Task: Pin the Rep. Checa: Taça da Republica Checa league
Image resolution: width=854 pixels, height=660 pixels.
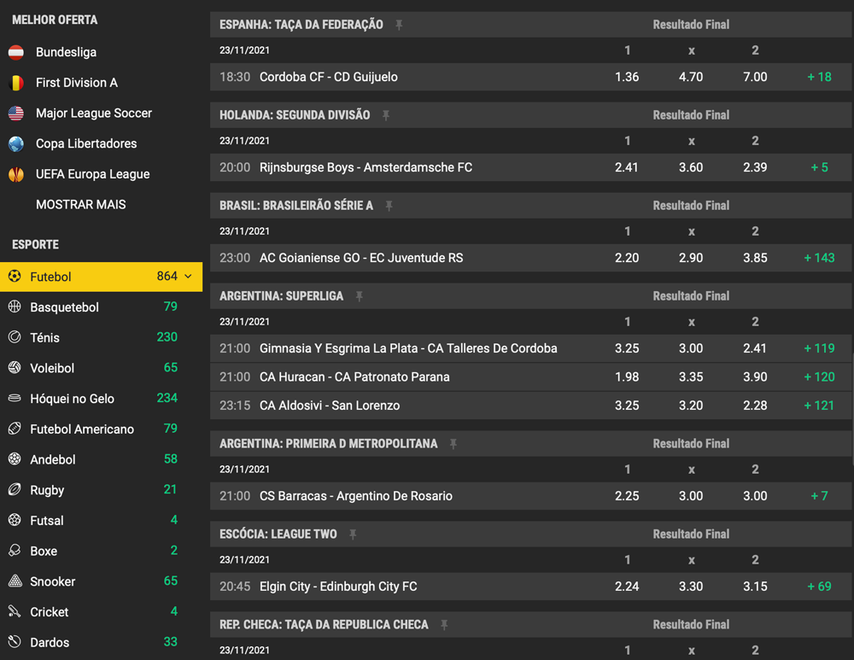Action: (444, 625)
